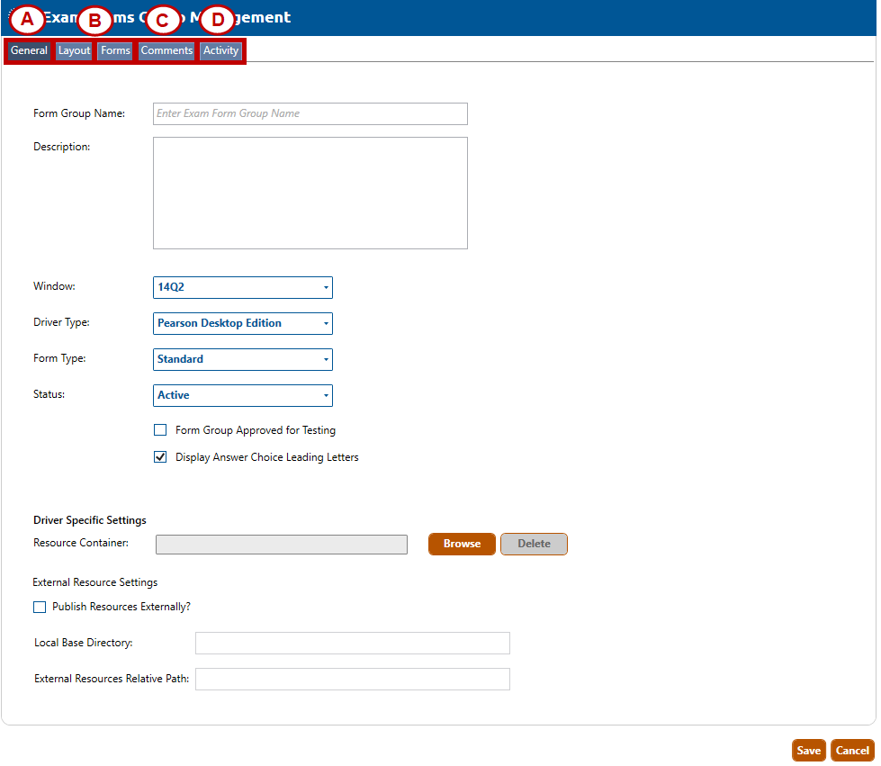Screen dimensions: 881x766
Task: Enable Form Group Approved for Testing
Action: click(x=160, y=430)
